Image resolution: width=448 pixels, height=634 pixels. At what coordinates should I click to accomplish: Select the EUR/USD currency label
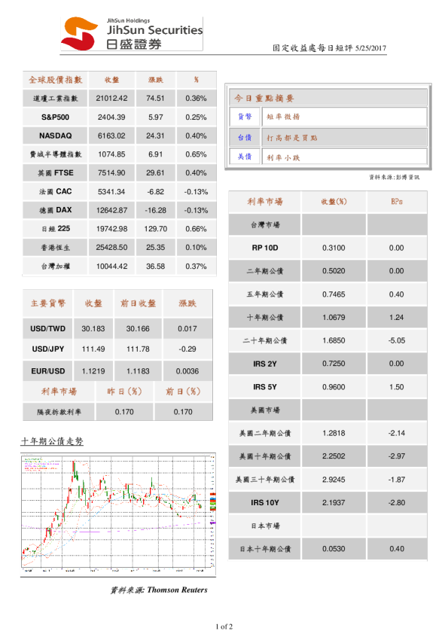(x=47, y=371)
